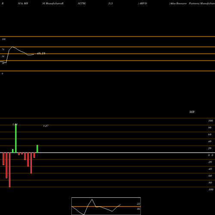Click the 36 label in mini chart
This screenshot has height=215, width=215.
tap(138, 209)
